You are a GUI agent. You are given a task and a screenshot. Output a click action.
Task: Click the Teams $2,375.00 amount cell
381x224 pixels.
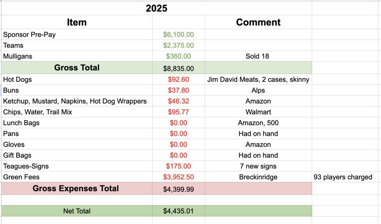178,46
